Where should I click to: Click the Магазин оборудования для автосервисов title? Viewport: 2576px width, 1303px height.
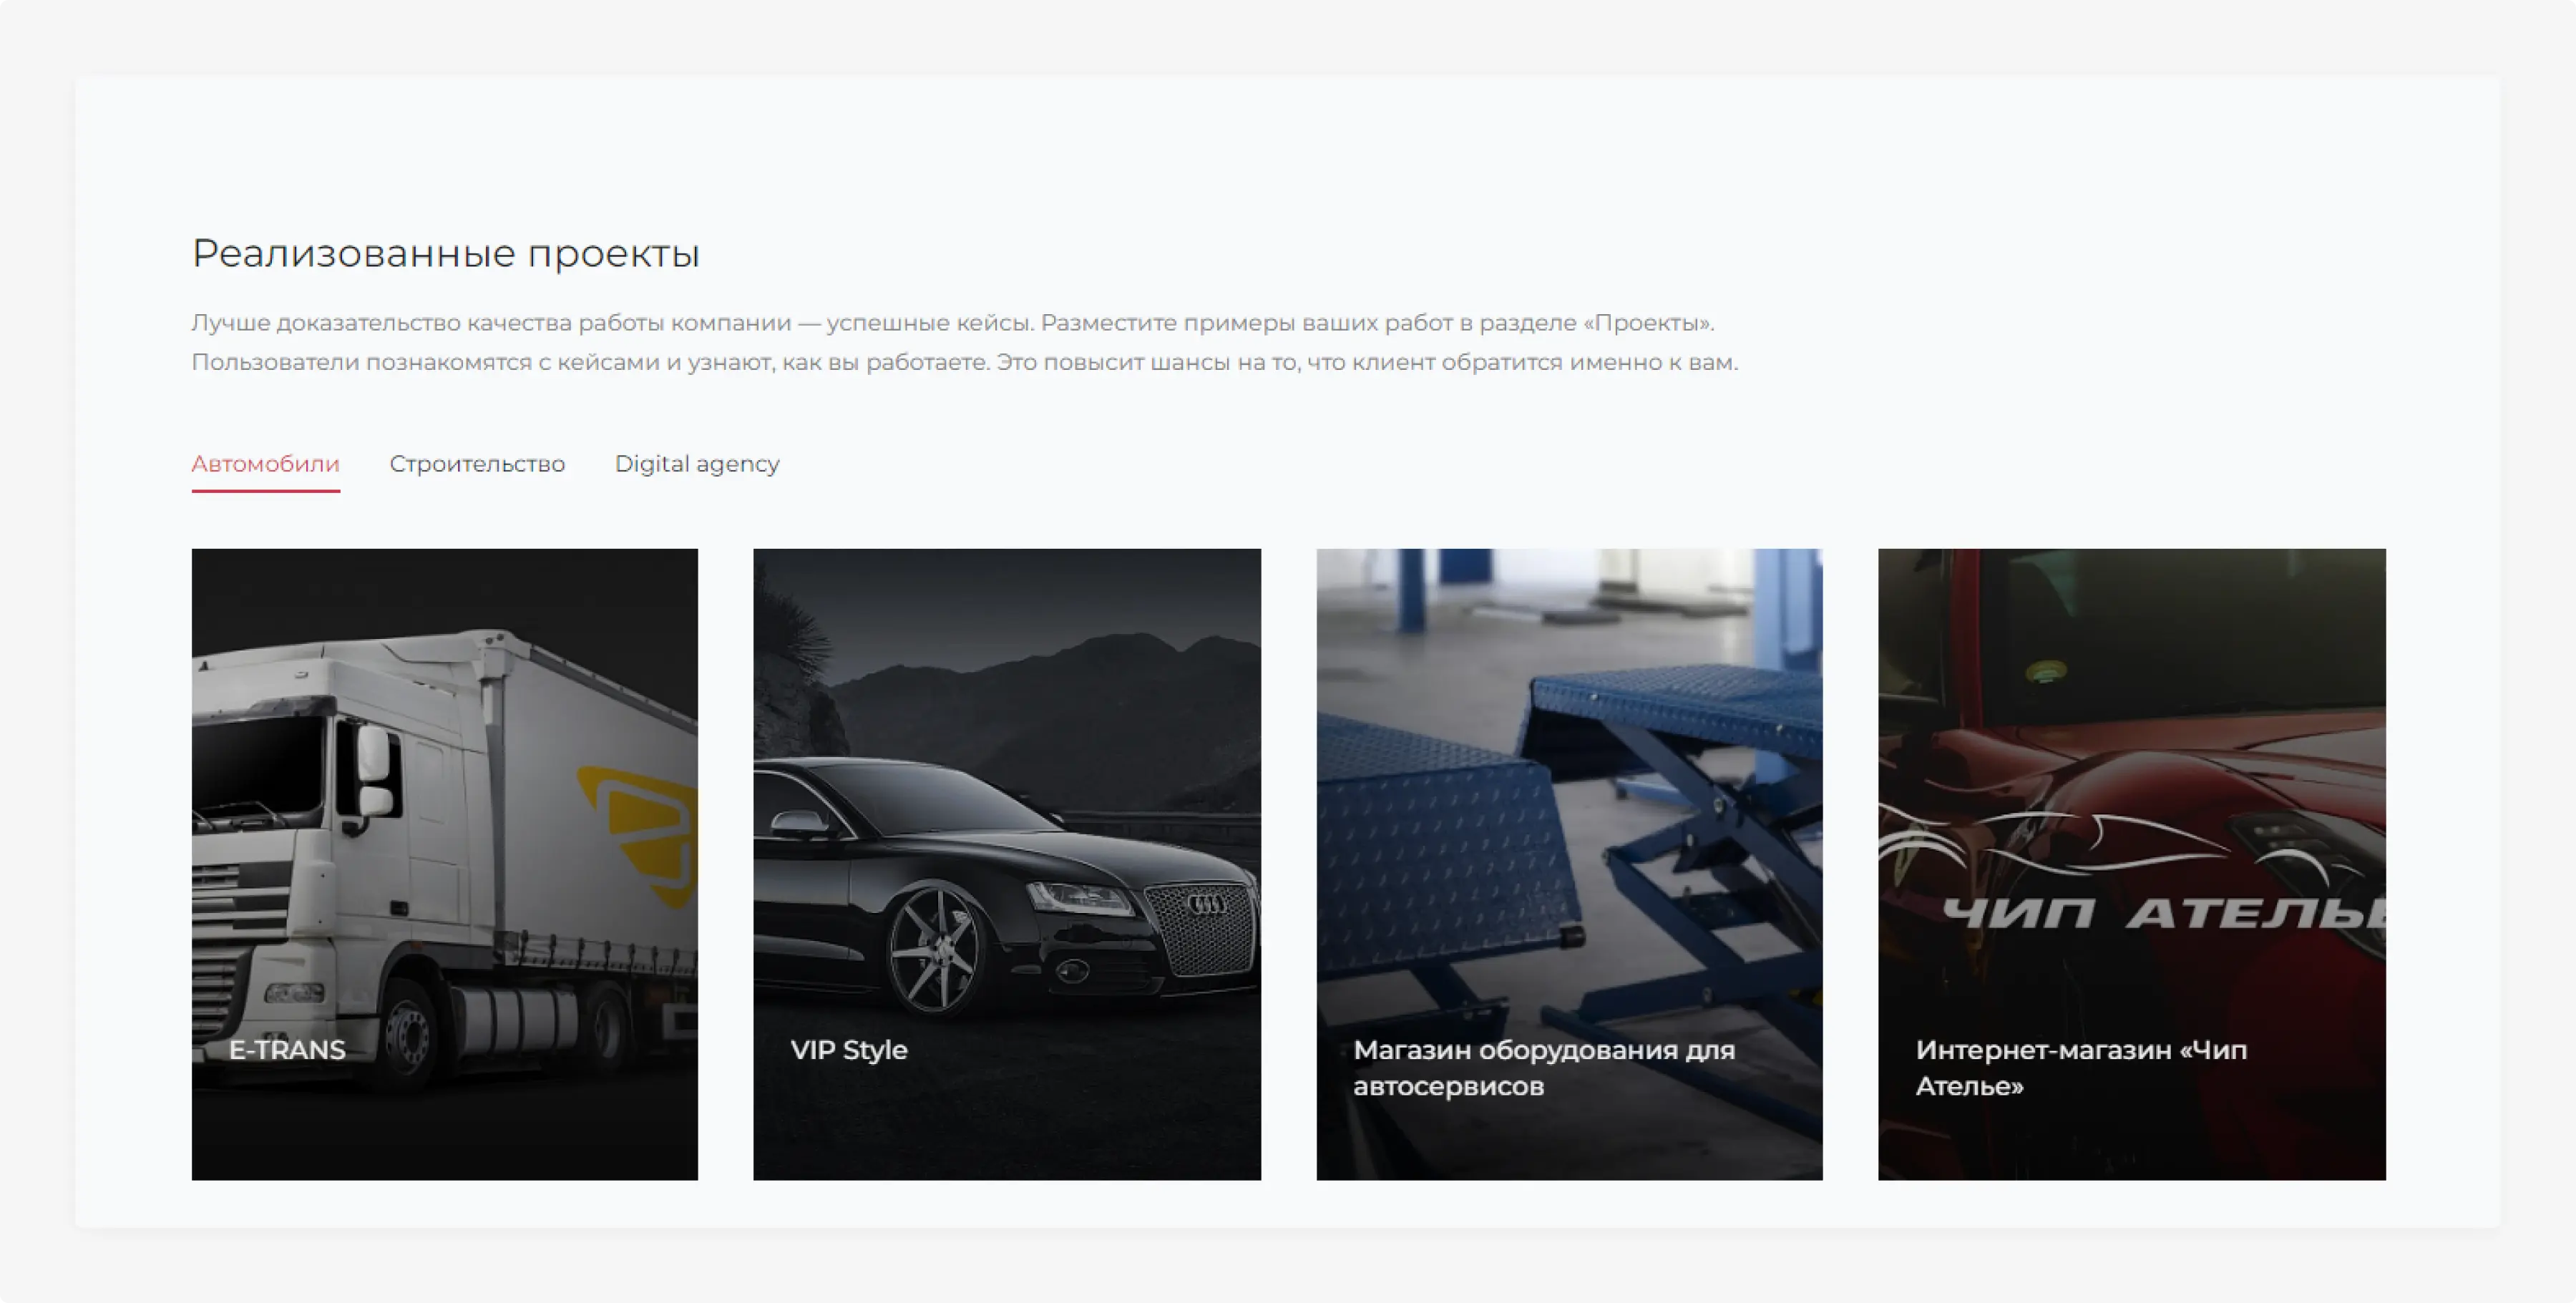pos(1544,1068)
